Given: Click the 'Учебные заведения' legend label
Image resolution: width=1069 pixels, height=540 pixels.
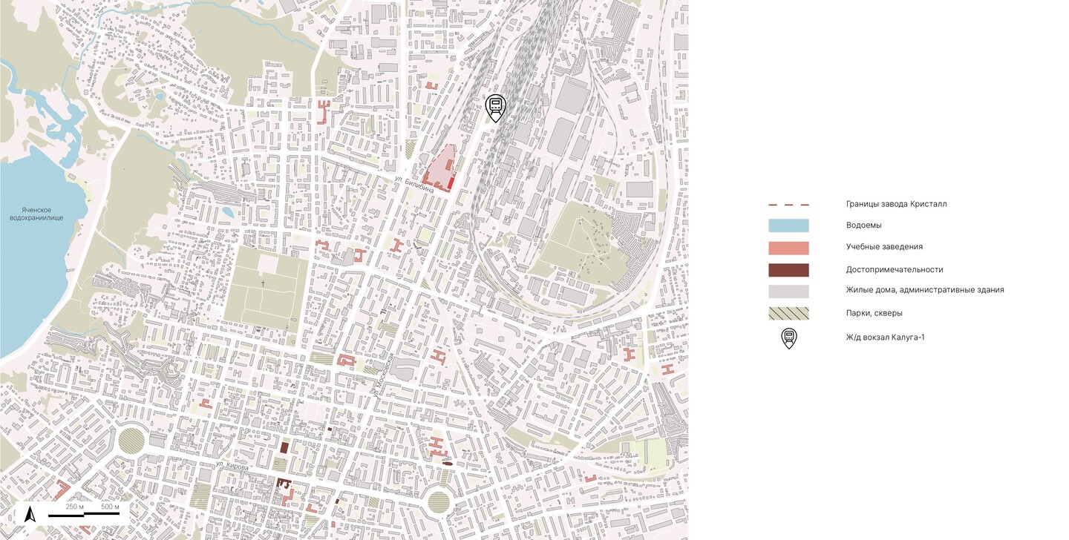Looking at the screenshot, I should (884, 247).
